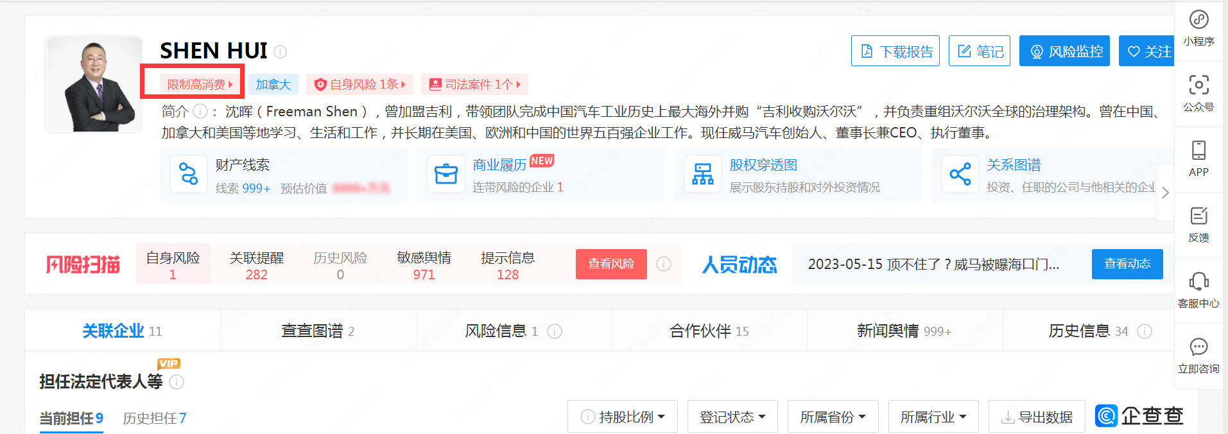Open 关系图谱 title link

[x=1014, y=165]
